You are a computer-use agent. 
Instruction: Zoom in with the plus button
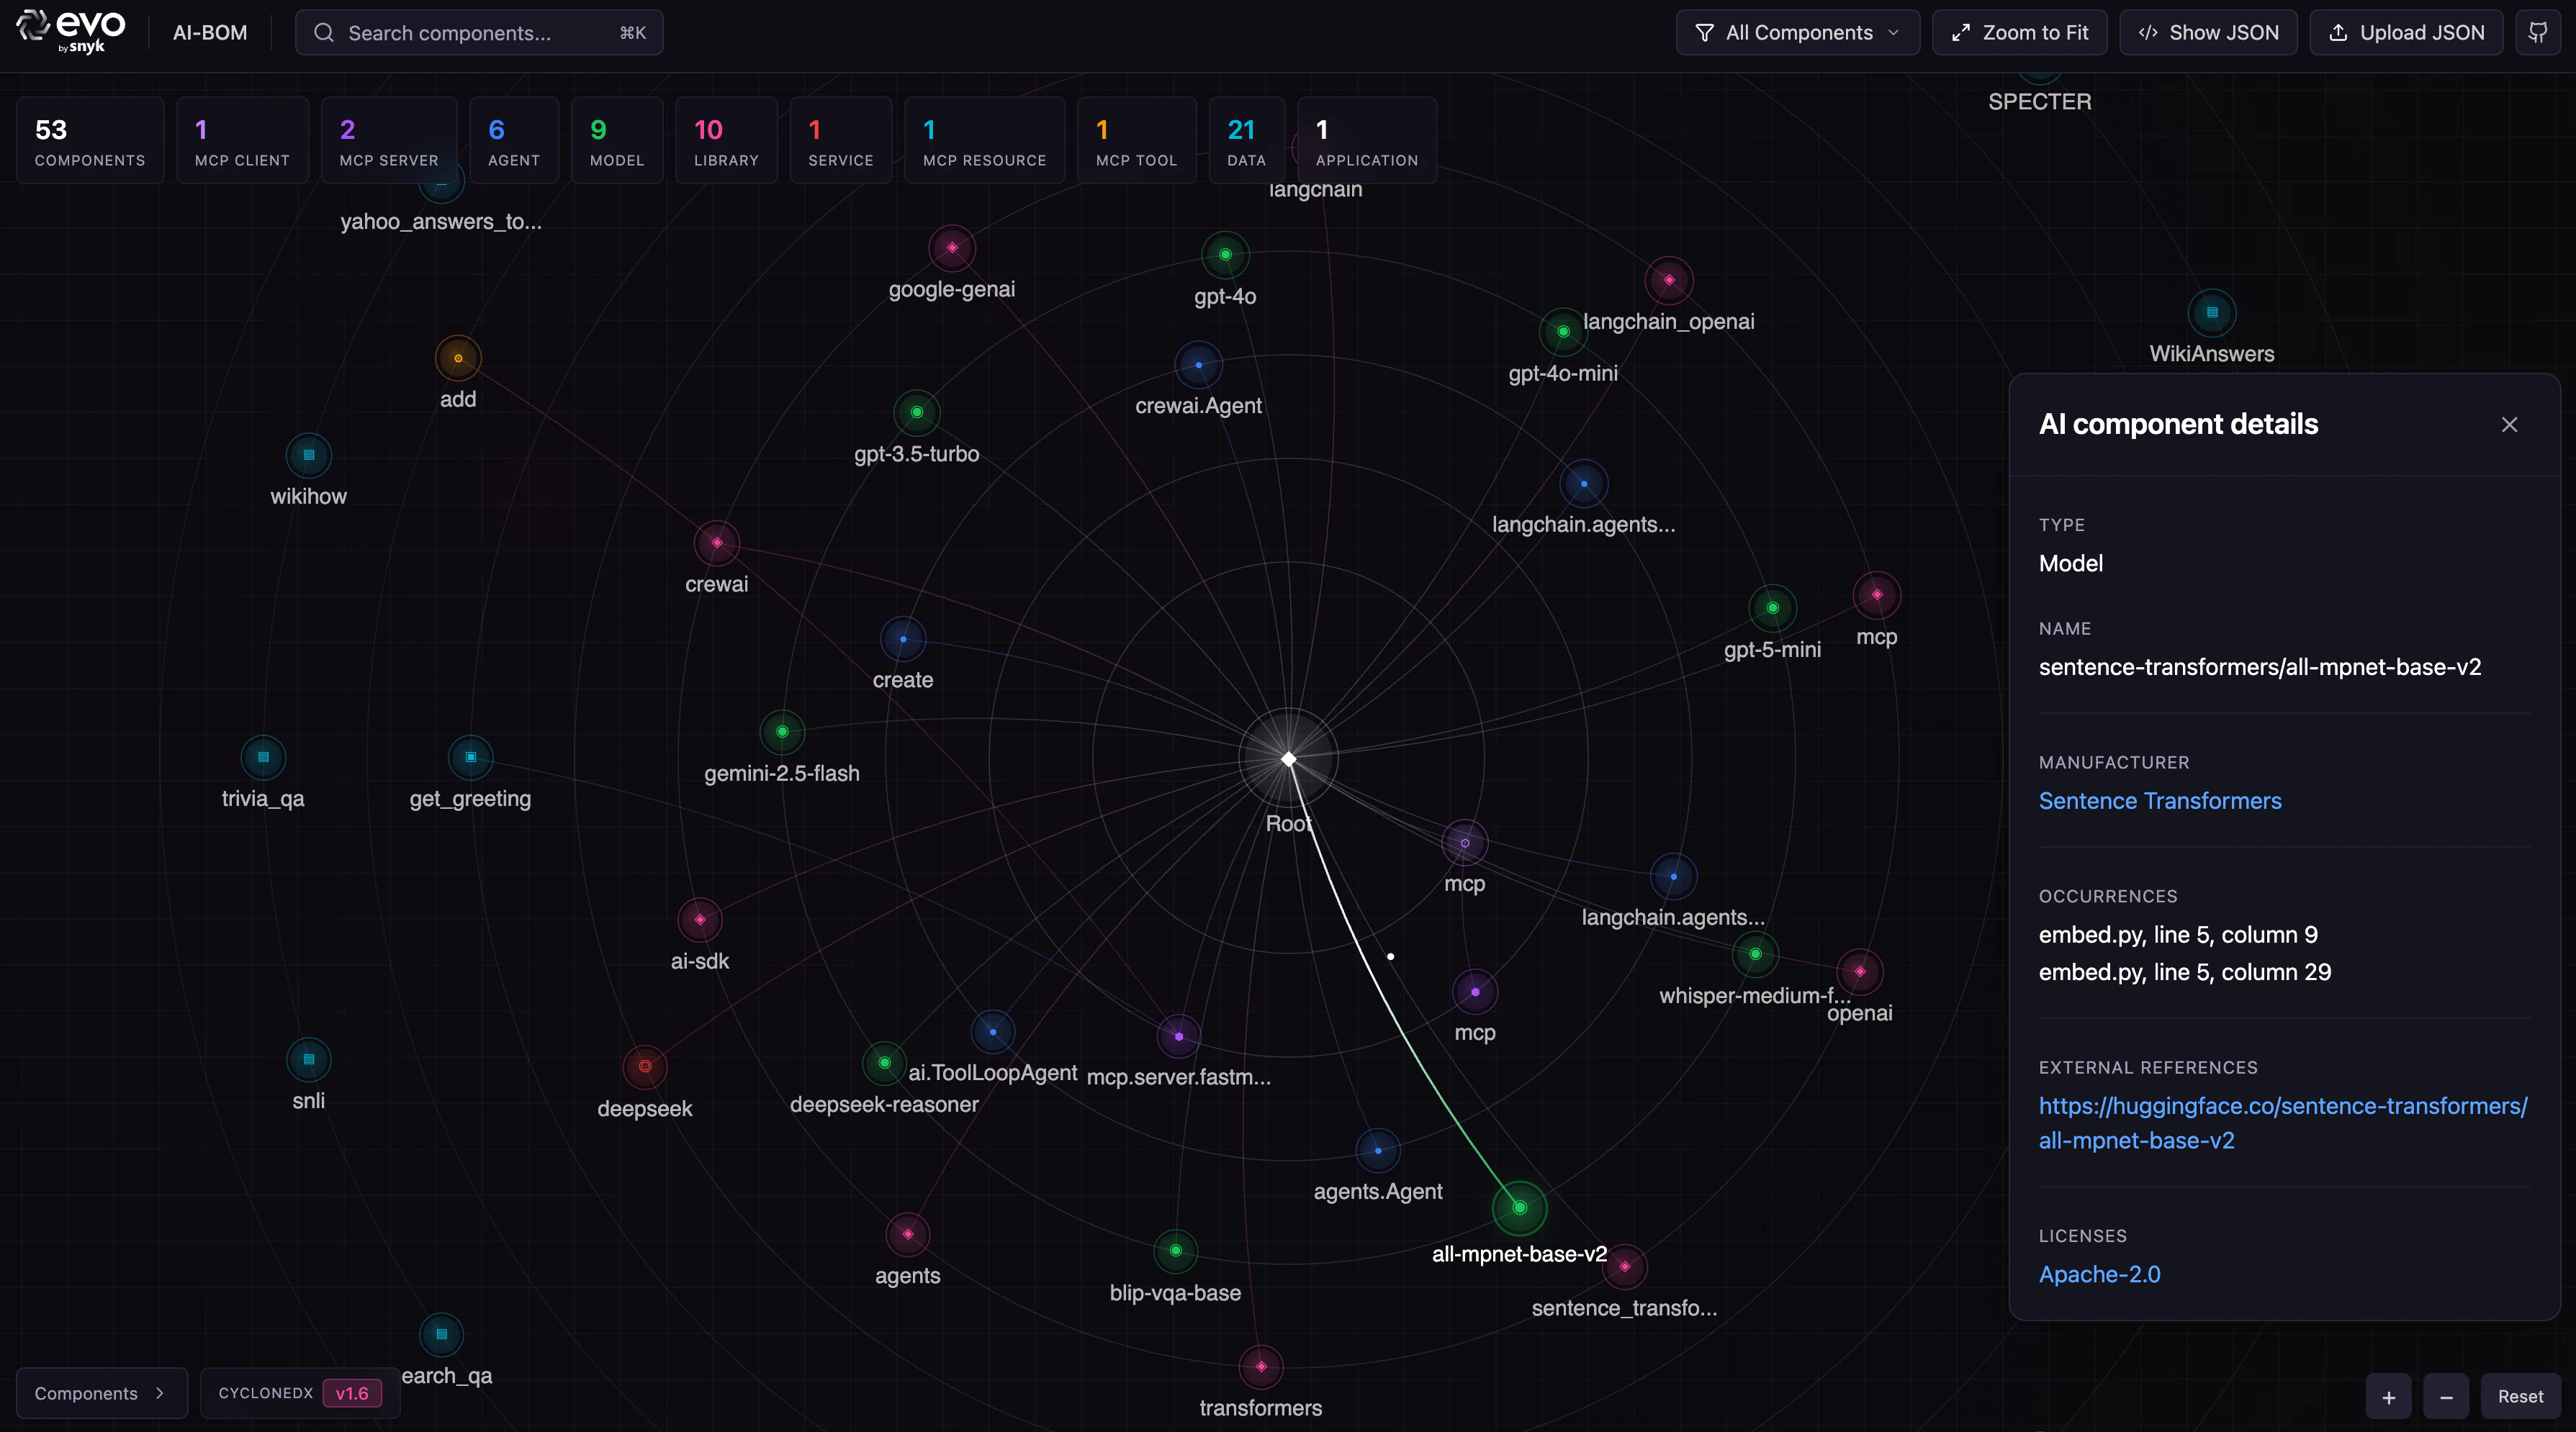(x=2389, y=1397)
